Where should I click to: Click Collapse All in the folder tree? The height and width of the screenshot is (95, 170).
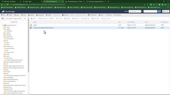[x=14, y=22]
